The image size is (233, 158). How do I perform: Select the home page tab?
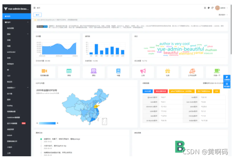[x=38, y=15]
